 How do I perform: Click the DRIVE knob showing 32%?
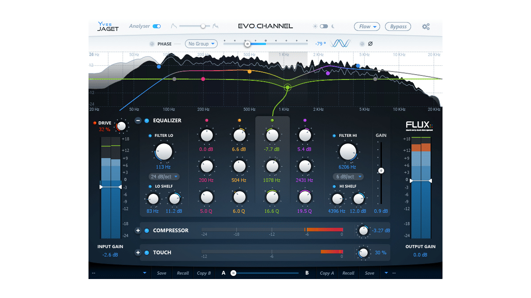[x=122, y=126]
